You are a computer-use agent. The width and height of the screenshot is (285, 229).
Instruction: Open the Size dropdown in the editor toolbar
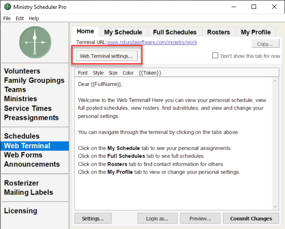113,73
